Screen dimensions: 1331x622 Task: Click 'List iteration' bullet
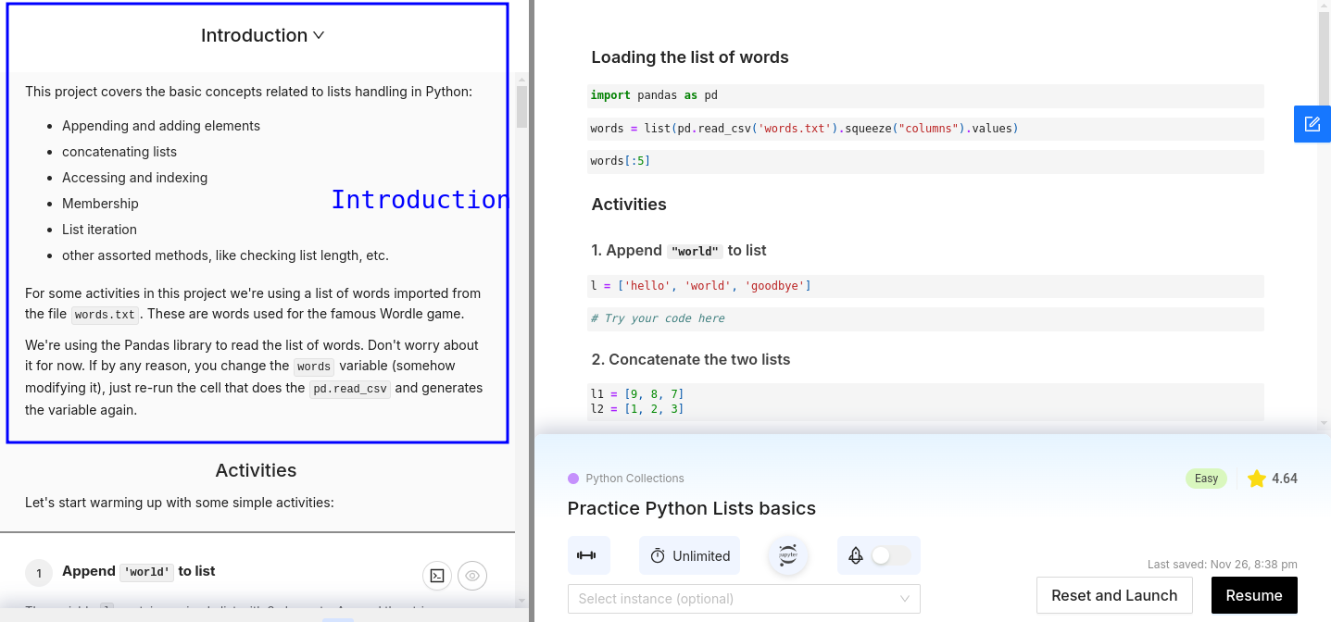[x=99, y=230]
